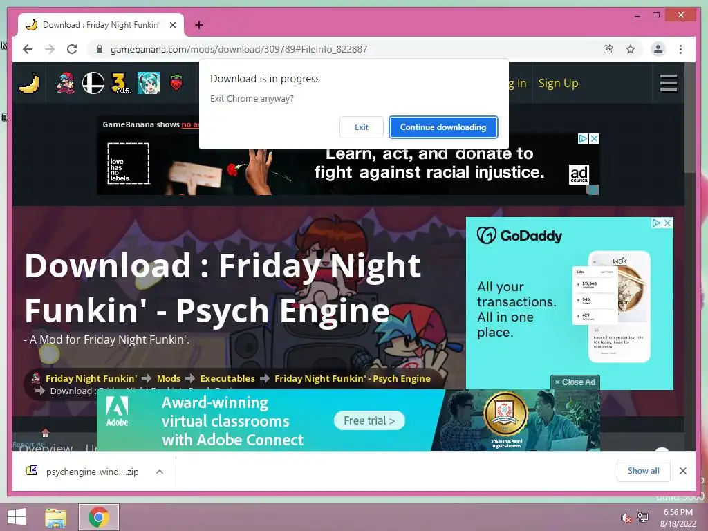Close the Ad Council banner ad
This screenshot has height=531, width=708.
coord(595,138)
